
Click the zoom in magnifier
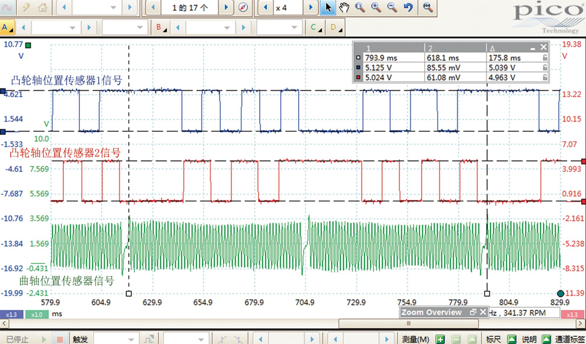pos(376,8)
